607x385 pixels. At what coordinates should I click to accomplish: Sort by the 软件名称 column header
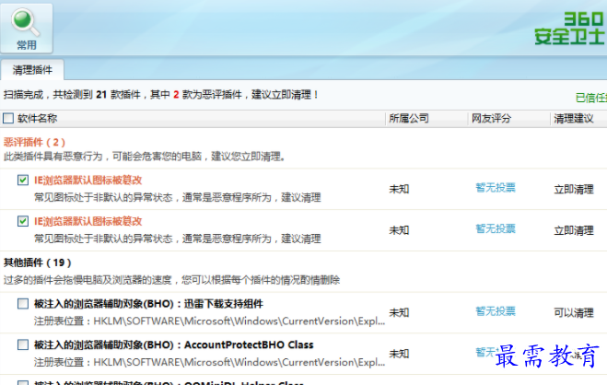click(x=37, y=119)
